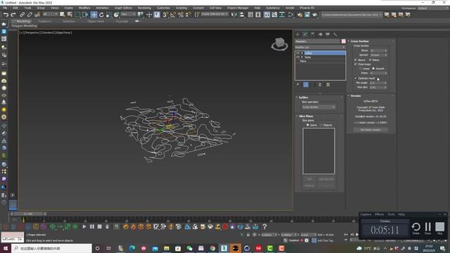Choose the Select and Scale tool
Viewport: 450px width, 253px height.
coord(109,15)
